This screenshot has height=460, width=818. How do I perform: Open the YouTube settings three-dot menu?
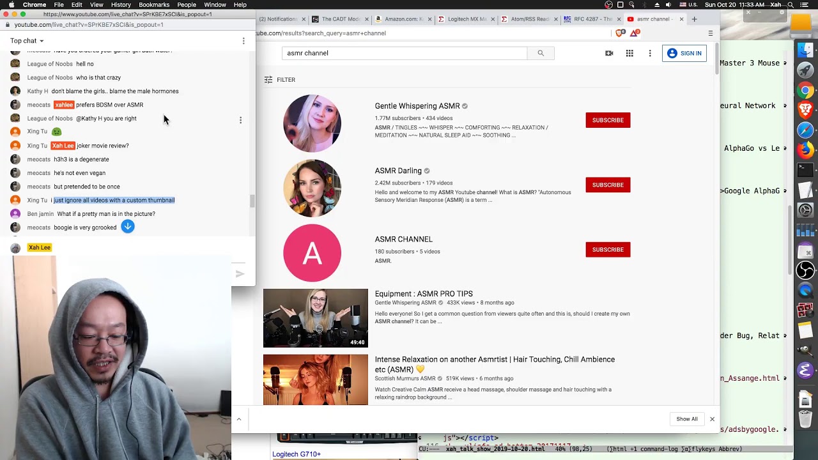[x=650, y=53]
